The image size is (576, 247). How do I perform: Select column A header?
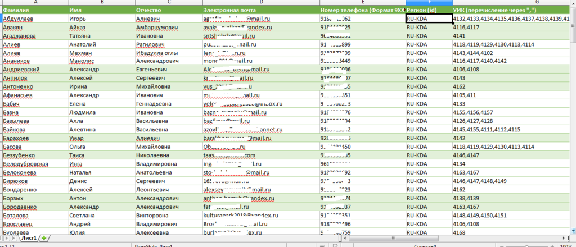pyautogui.click(x=35, y=2)
